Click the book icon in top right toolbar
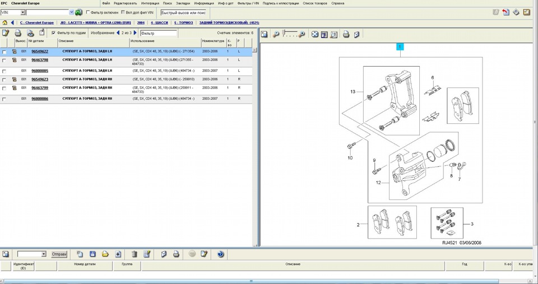 click(x=516, y=12)
